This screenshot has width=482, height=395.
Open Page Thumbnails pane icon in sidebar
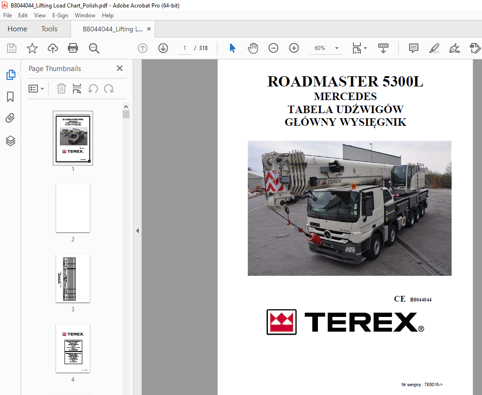[11, 74]
